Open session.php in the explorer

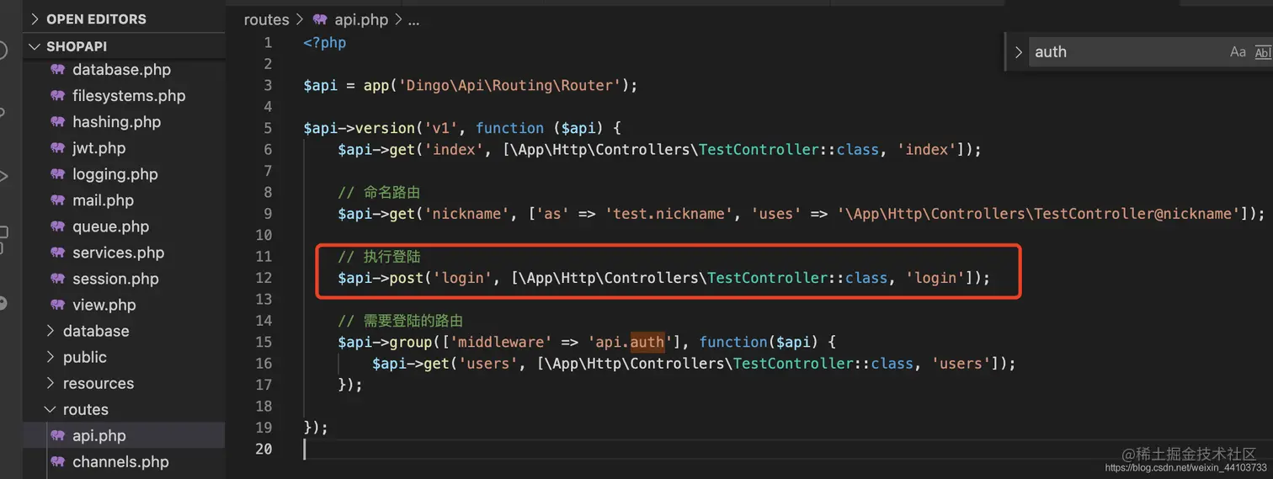(x=115, y=278)
